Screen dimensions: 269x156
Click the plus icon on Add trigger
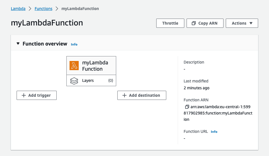pyautogui.click(x=24, y=95)
